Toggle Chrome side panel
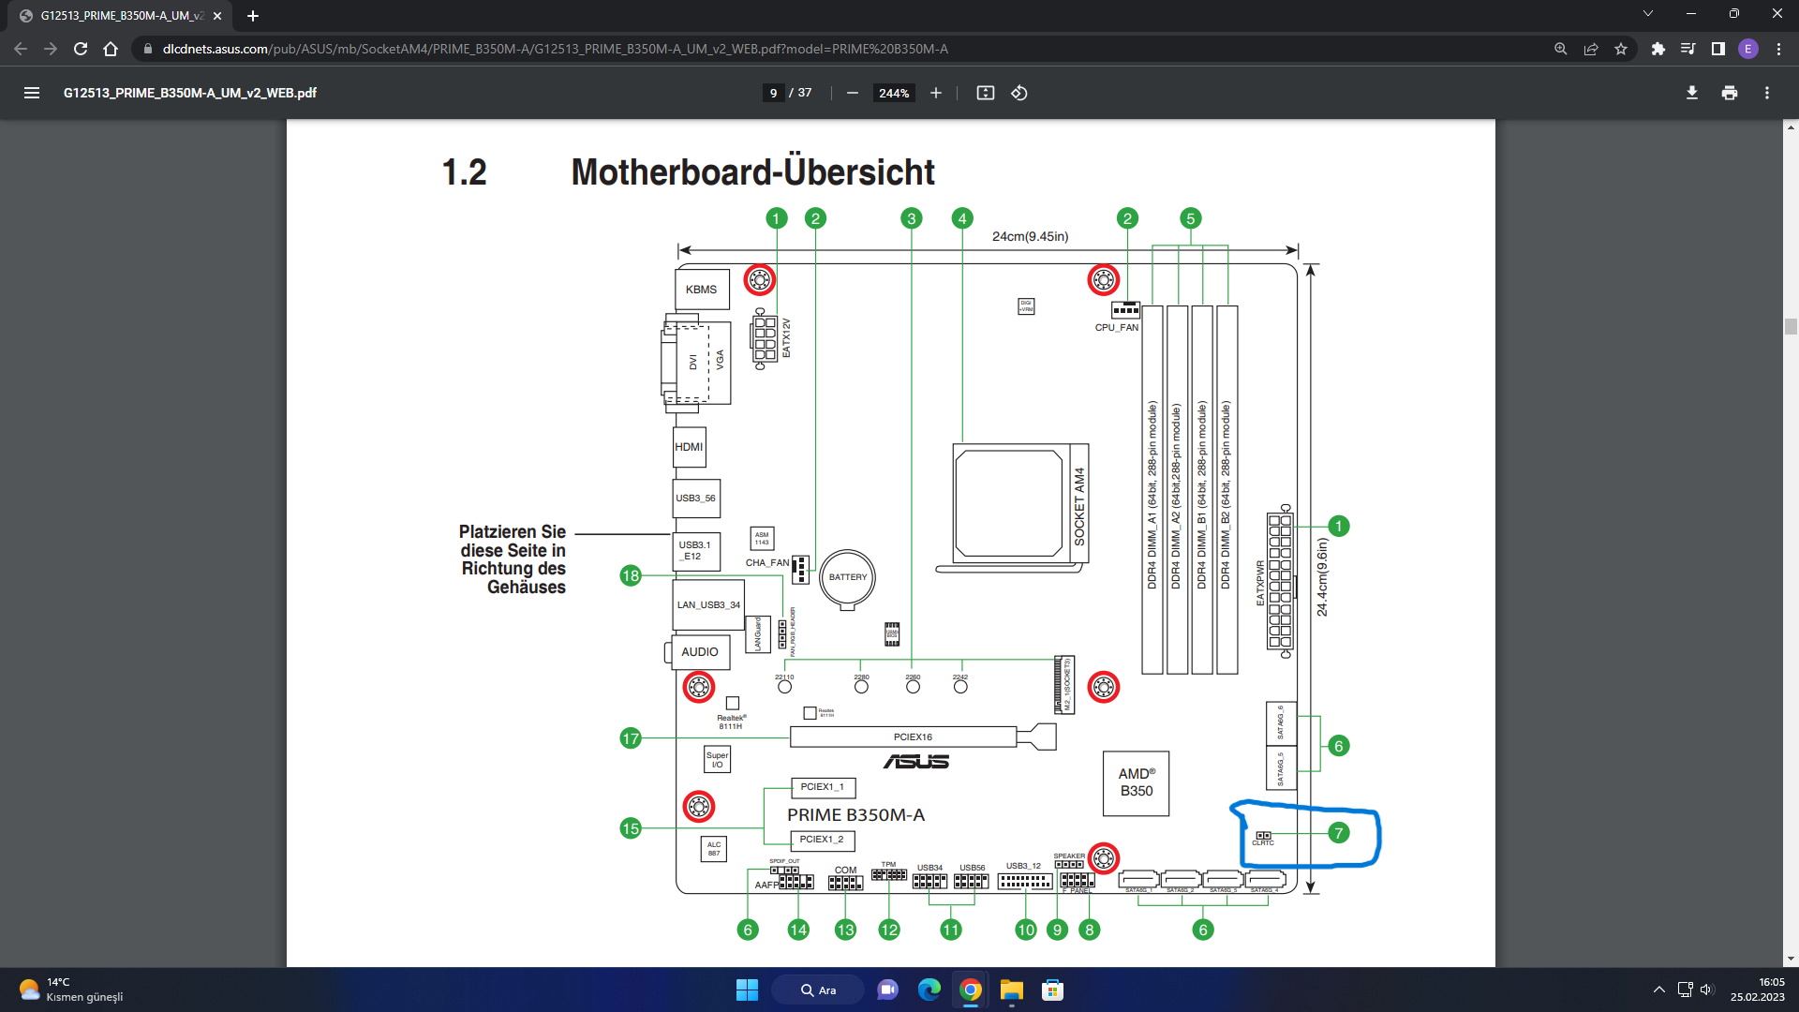 pos(1717,49)
